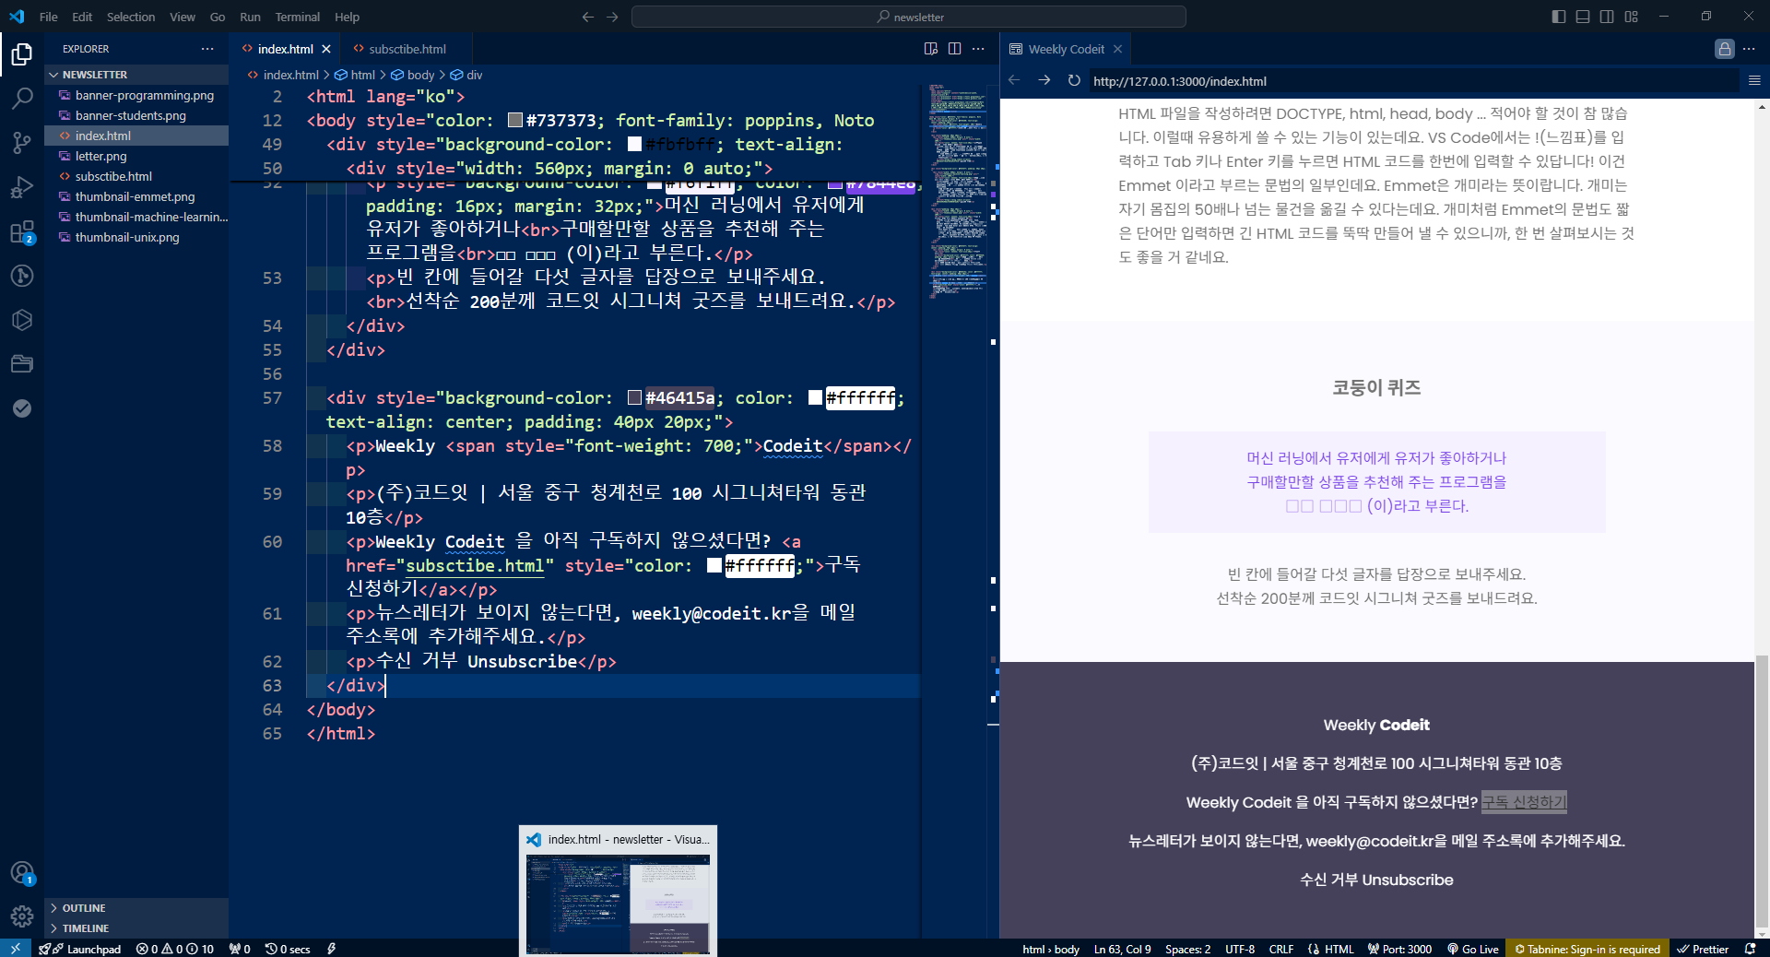Open the errors and warnings status item

175,949
